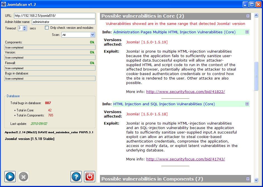Click Administration Pages Multiple HTML Injection title
The image size is (263, 187).
tap(174, 32)
